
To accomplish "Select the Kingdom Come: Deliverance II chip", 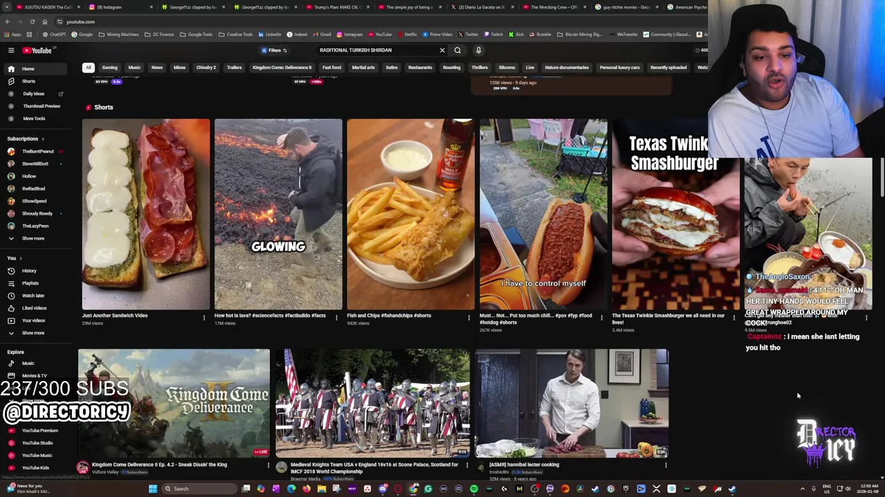I will [282, 68].
